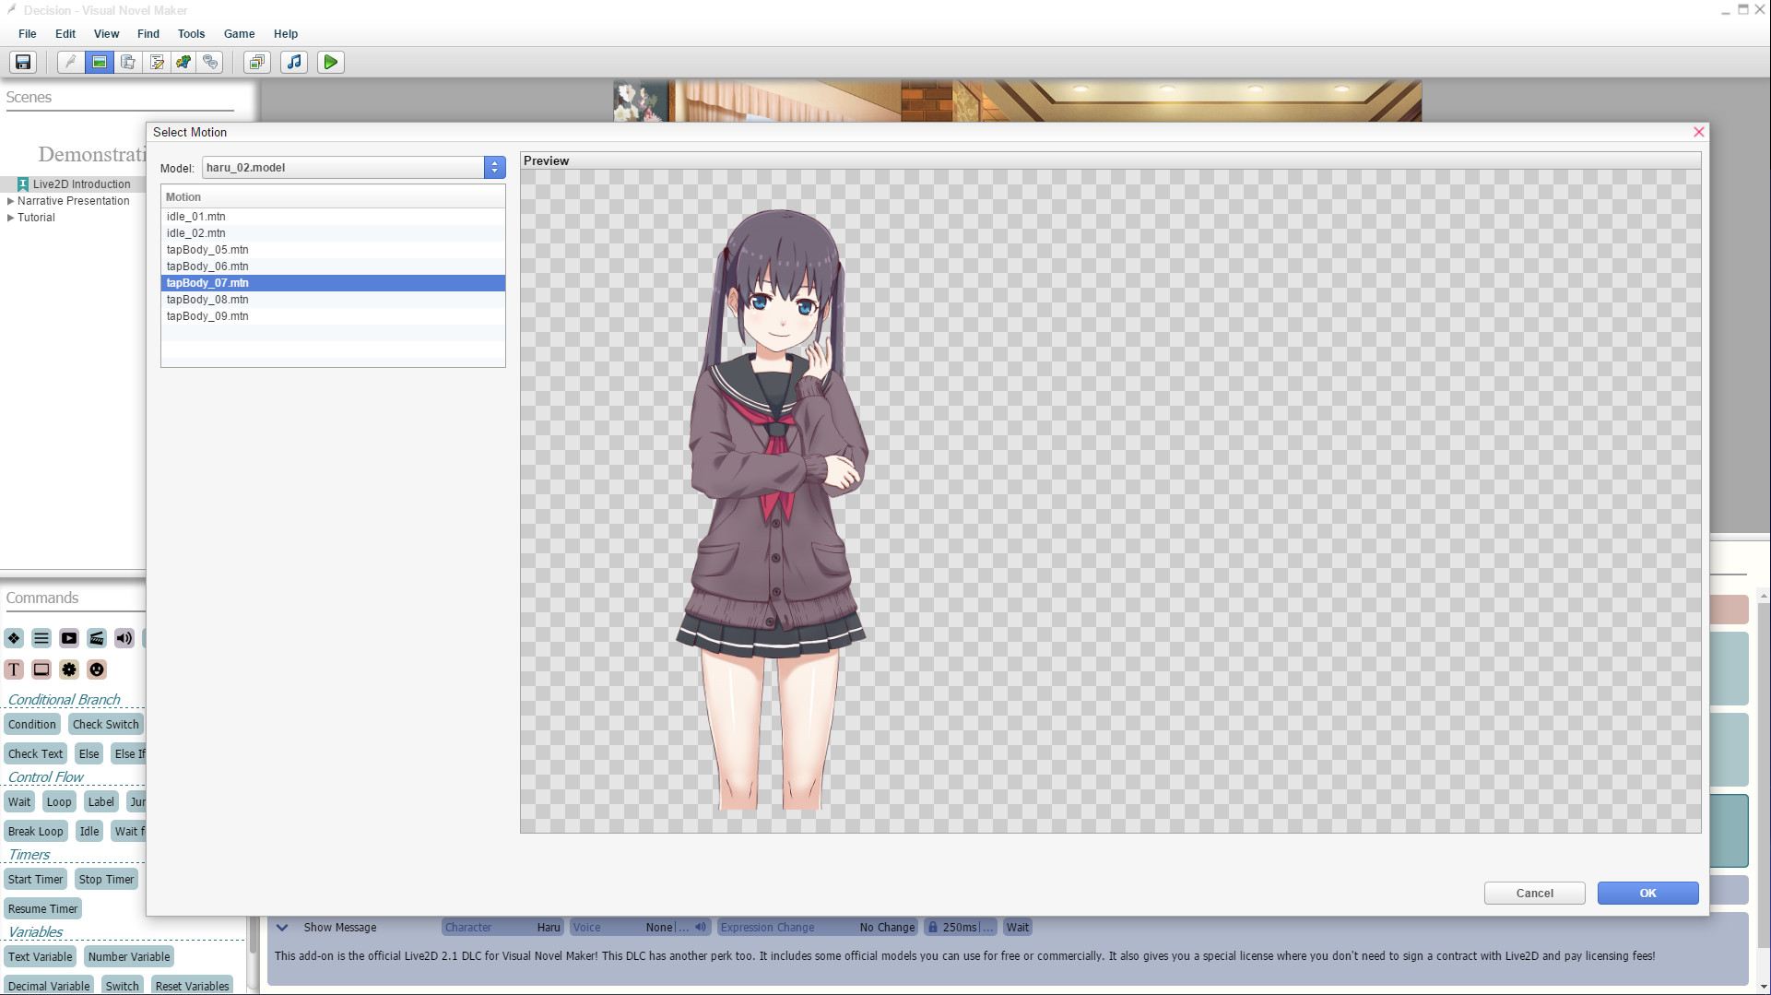Click the extensions puzzle toolbar icon

click(x=183, y=62)
